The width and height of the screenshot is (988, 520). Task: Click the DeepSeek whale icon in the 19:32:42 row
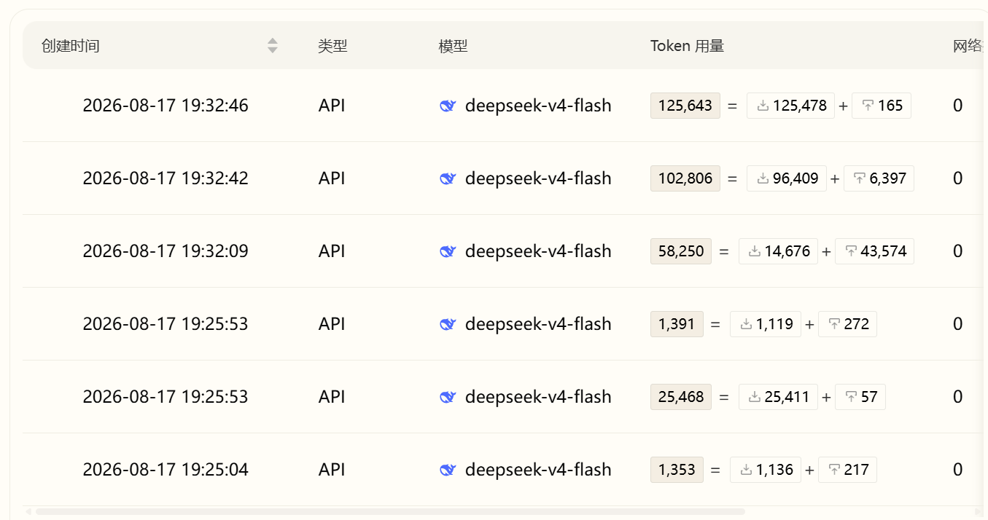pos(448,179)
